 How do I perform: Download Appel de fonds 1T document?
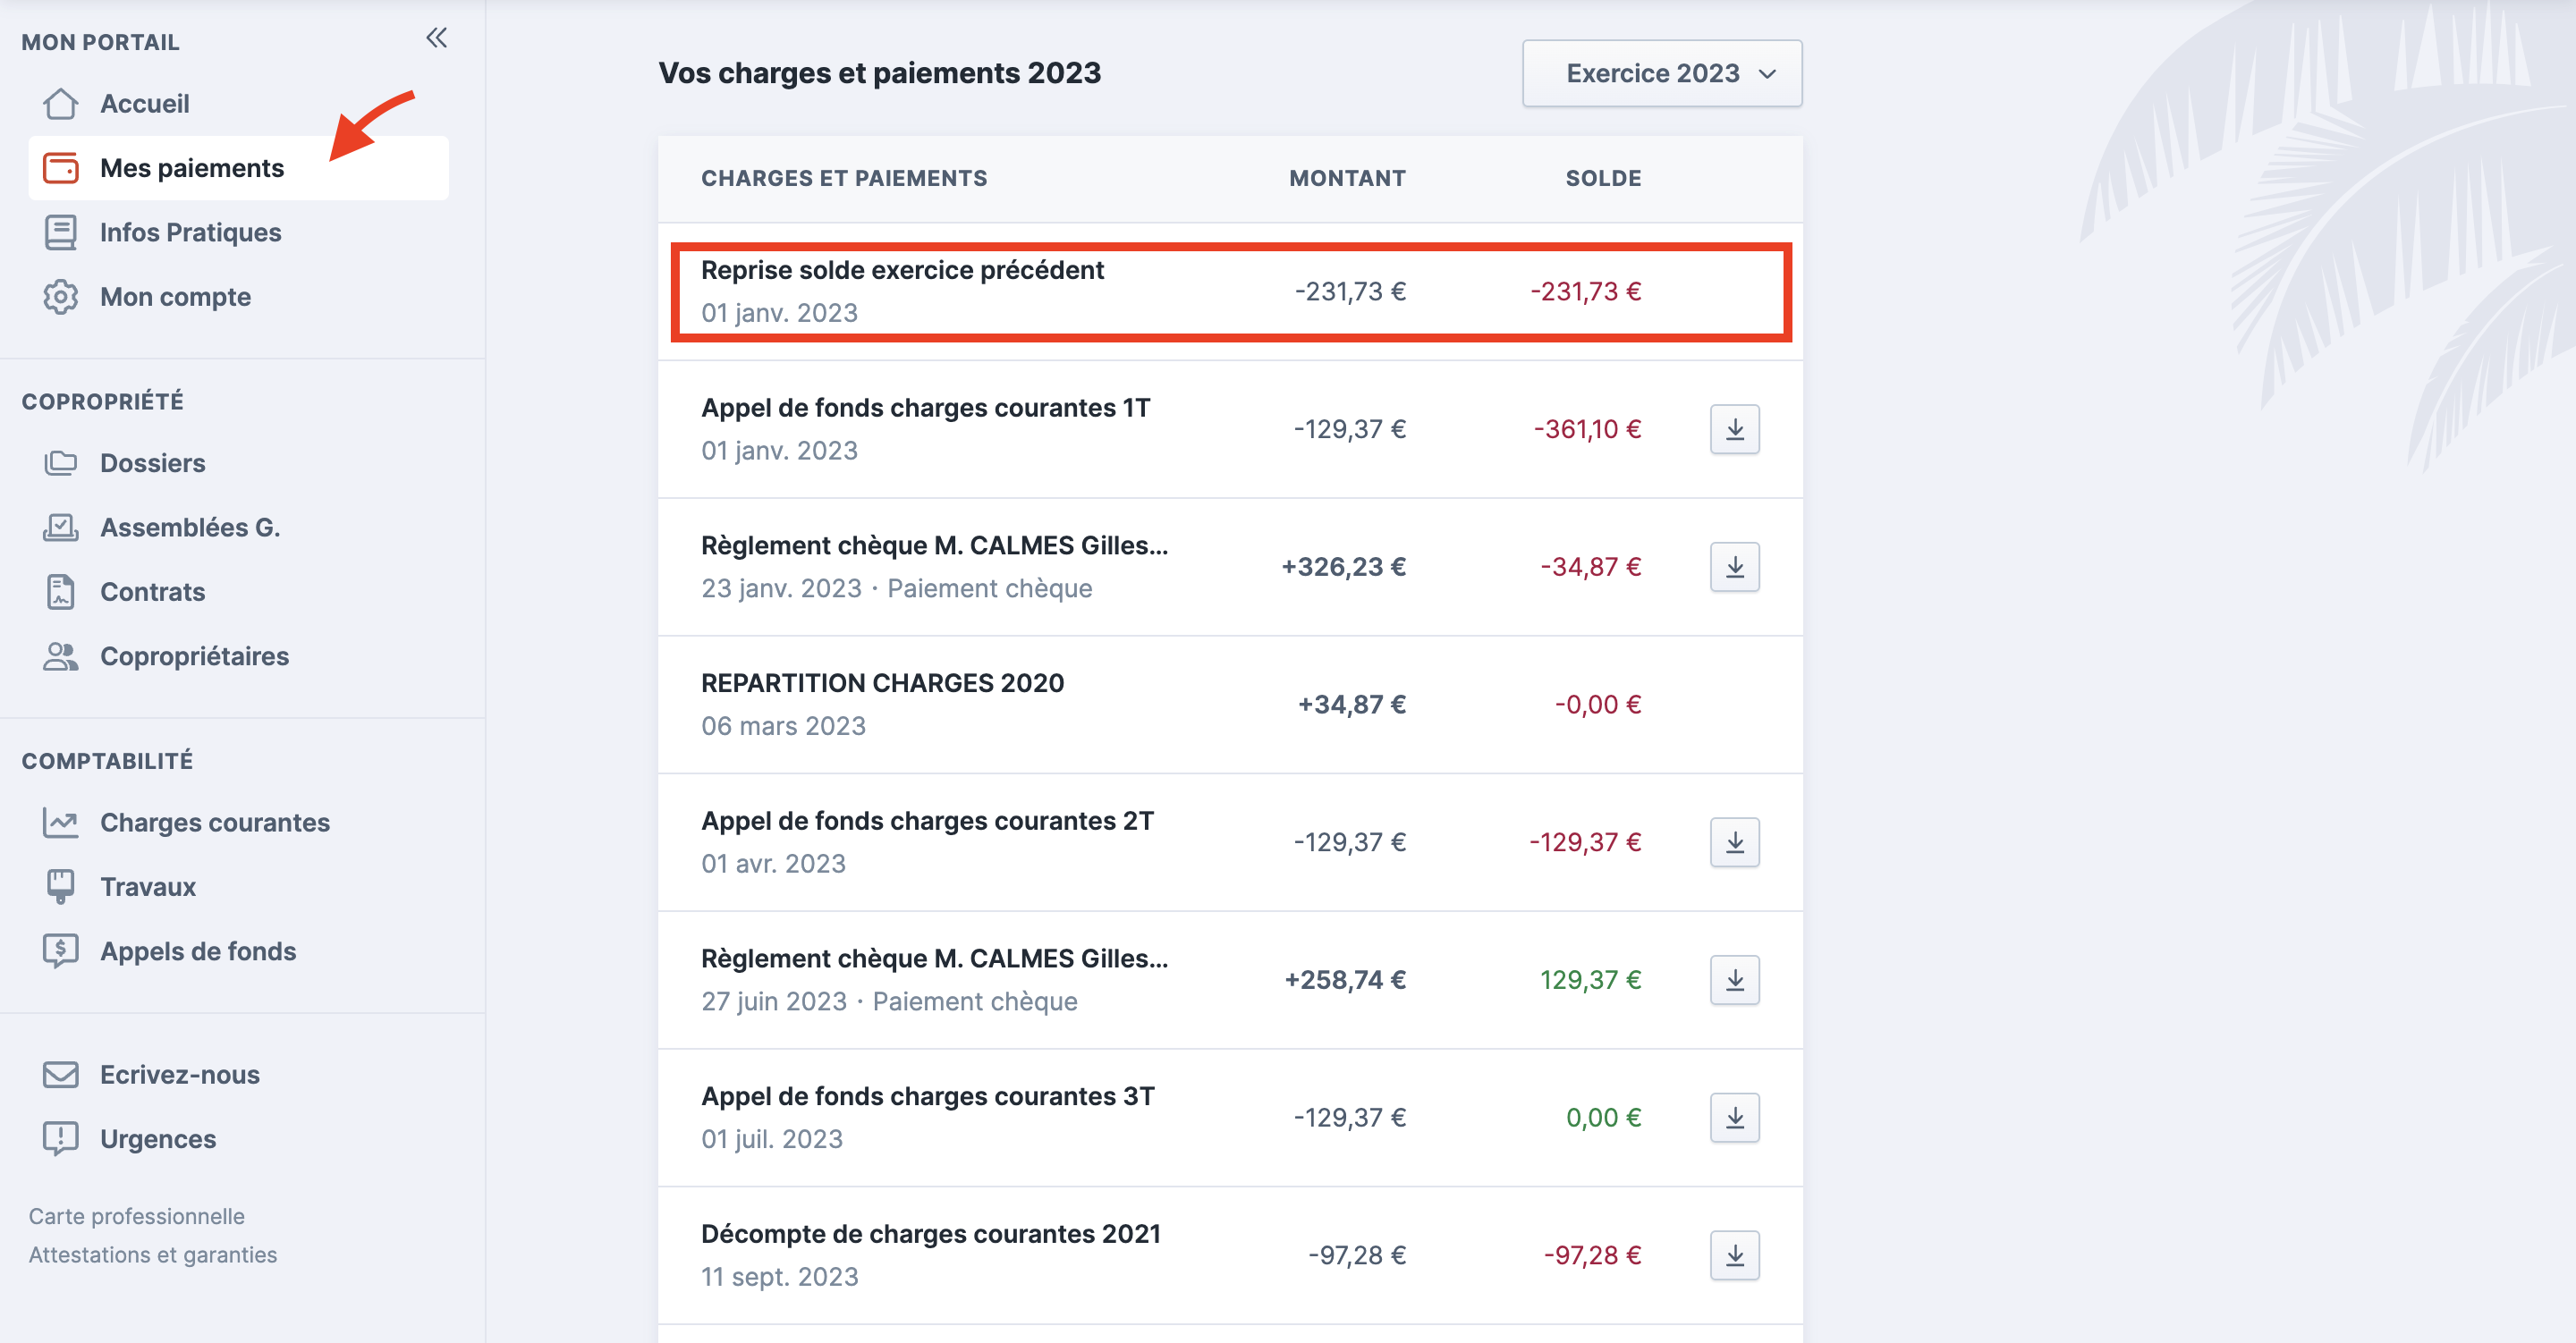pos(1734,429)
